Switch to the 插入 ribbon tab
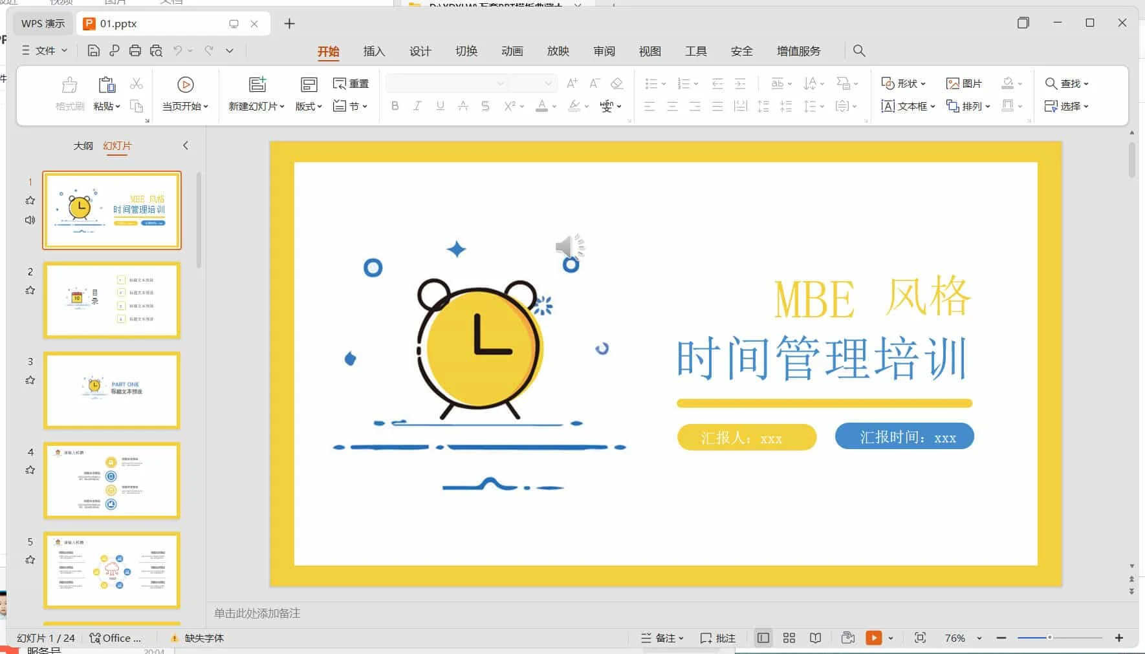 click(x=374, y=51)
